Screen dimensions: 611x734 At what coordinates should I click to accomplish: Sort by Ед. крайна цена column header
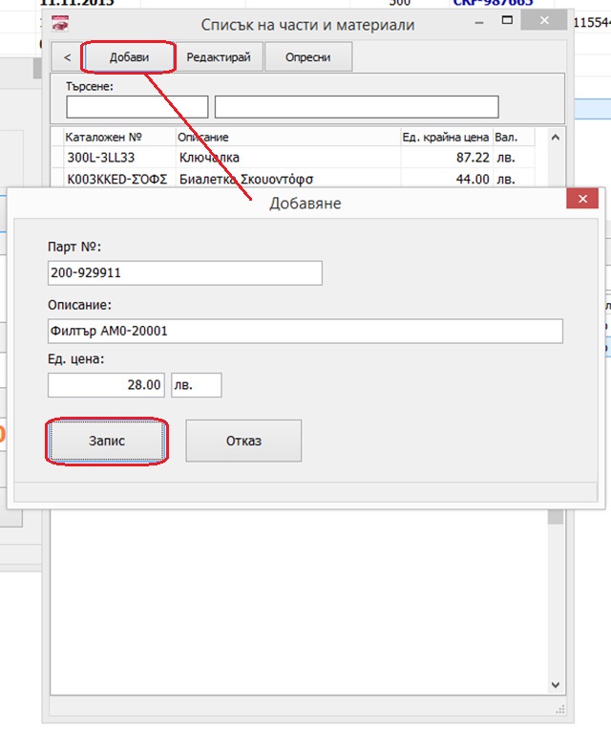[x=445, y=138]
